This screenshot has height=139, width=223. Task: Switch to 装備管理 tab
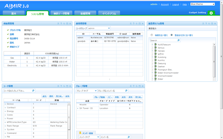click(x=85, y=13)
